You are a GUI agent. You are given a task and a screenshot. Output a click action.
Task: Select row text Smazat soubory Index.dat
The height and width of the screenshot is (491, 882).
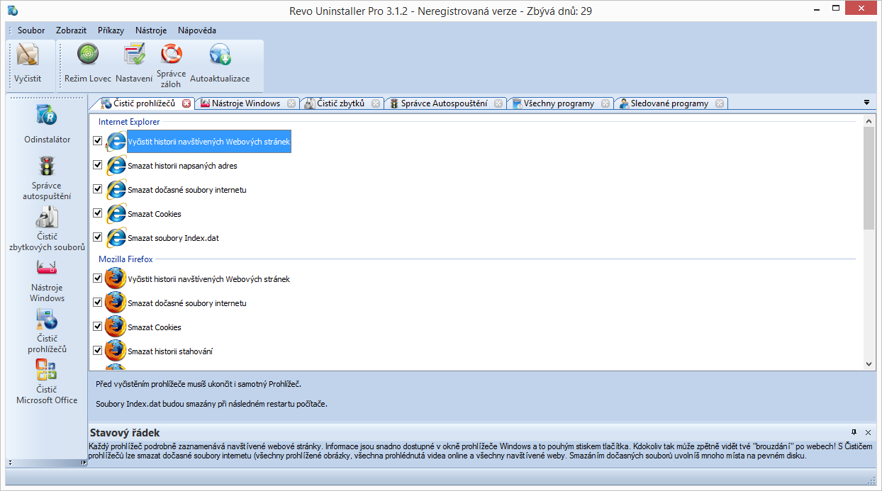pyautogui.click(x=173, y=238)
